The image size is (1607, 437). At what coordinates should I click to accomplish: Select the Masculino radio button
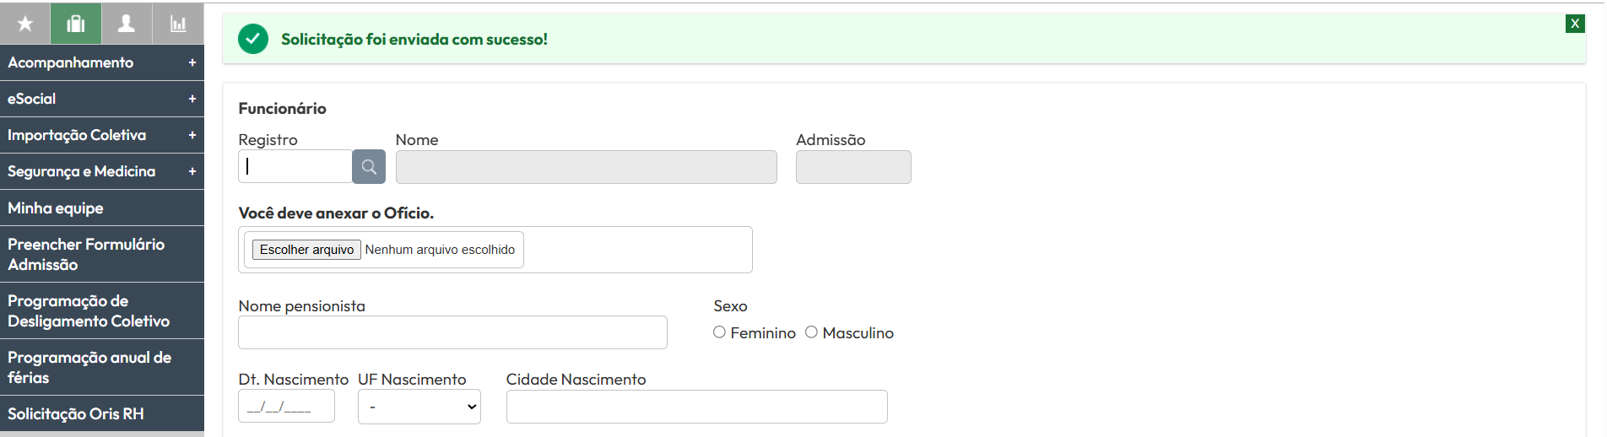point(812,332)
